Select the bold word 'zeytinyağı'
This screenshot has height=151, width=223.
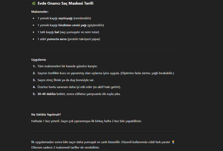pyautogui.click(x=65, y=18)
